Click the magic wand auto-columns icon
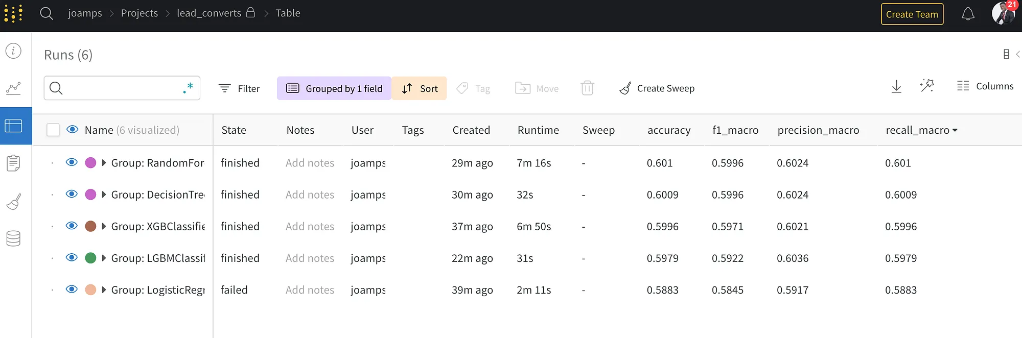 pyautogui.click(x=927, y=85)
